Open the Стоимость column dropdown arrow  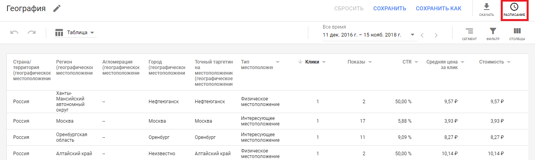click(509, 62)
